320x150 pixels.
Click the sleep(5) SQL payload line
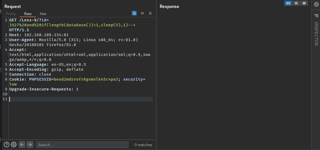tap(73, 25)
